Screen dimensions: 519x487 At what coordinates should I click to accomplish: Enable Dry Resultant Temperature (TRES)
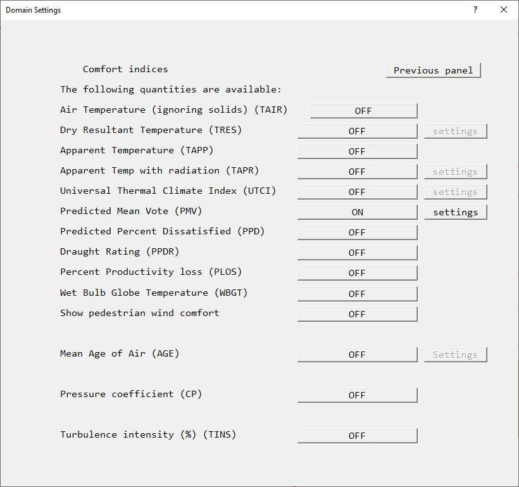click(x=357, y=131)
